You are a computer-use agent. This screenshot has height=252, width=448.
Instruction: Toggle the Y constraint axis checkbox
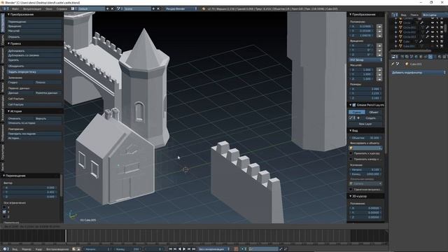(4, 212)
